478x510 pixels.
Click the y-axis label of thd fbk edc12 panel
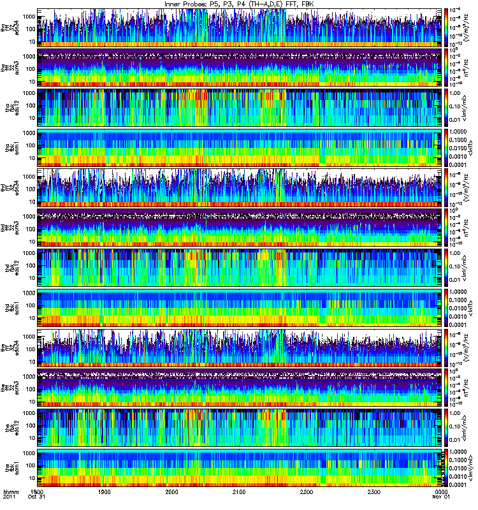11,268
